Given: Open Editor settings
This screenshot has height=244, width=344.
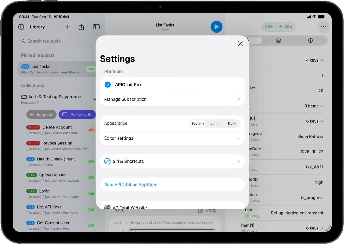Looking at the screenshot, I should coord(172,138).
